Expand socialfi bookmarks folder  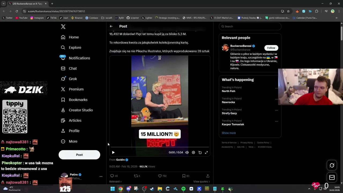107,18
